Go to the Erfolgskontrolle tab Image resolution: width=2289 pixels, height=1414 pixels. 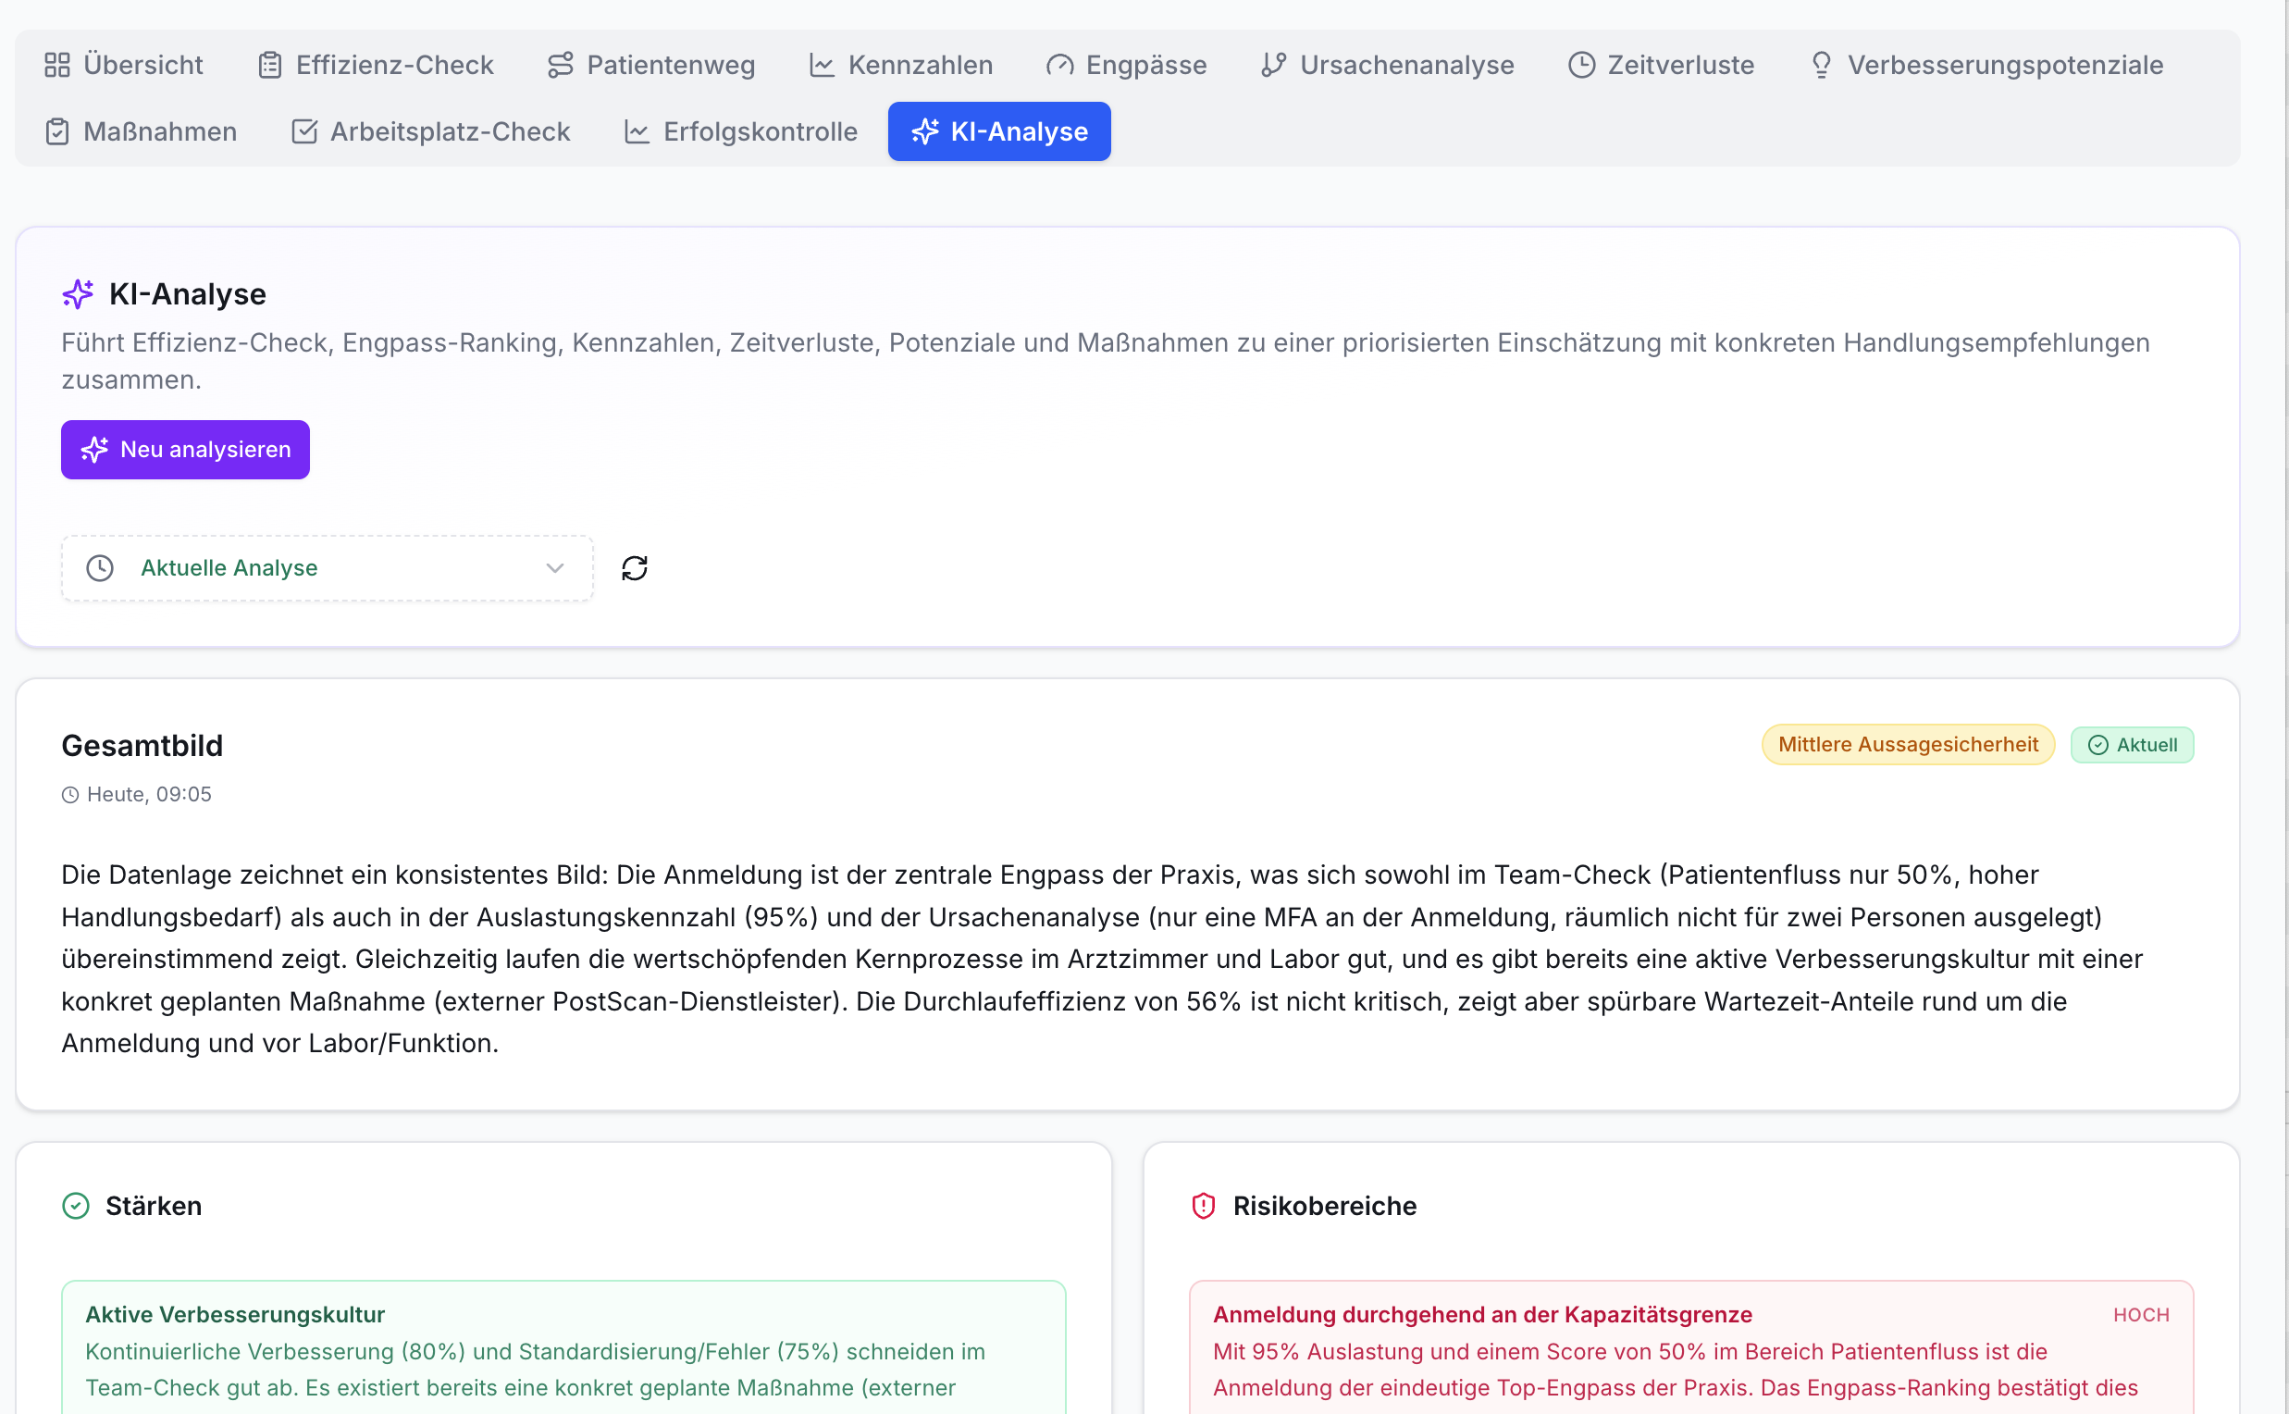pos(740,131)
